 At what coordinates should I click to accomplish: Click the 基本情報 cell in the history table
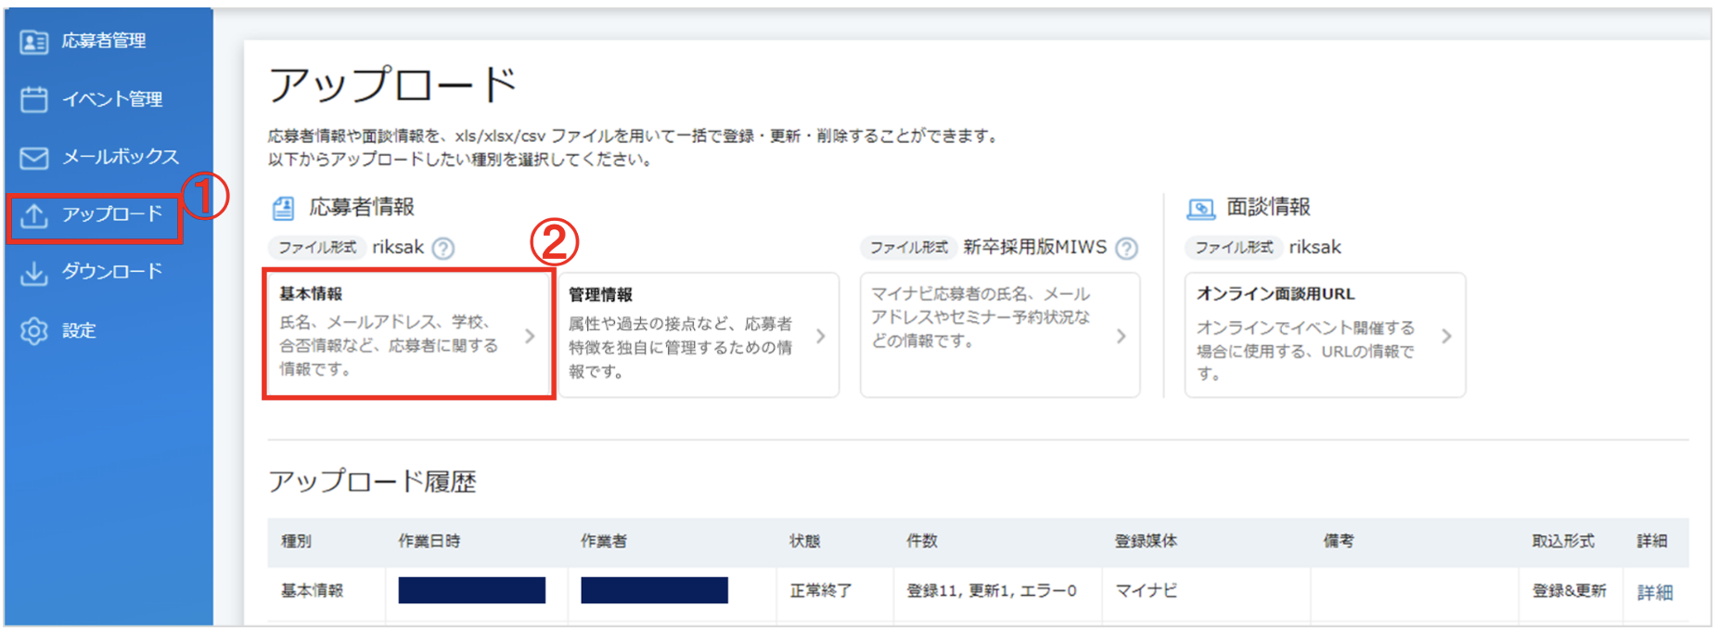point(313,590)
